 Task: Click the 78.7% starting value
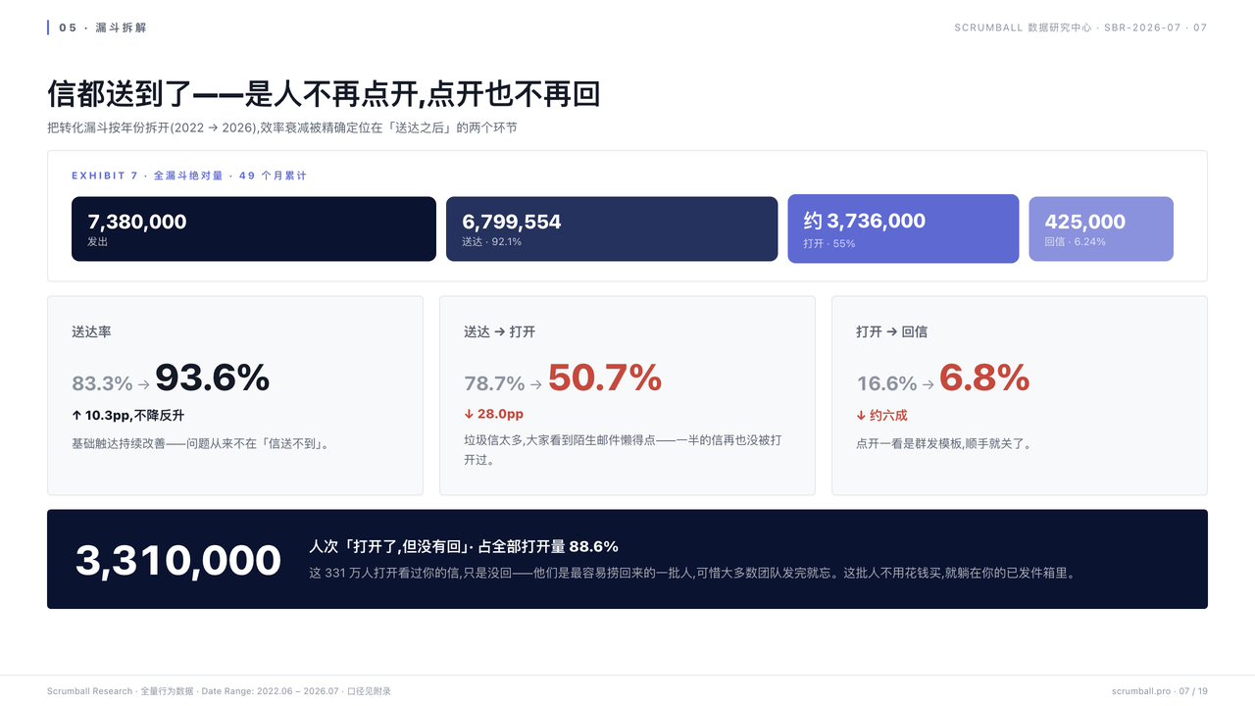tap(495, 383)
